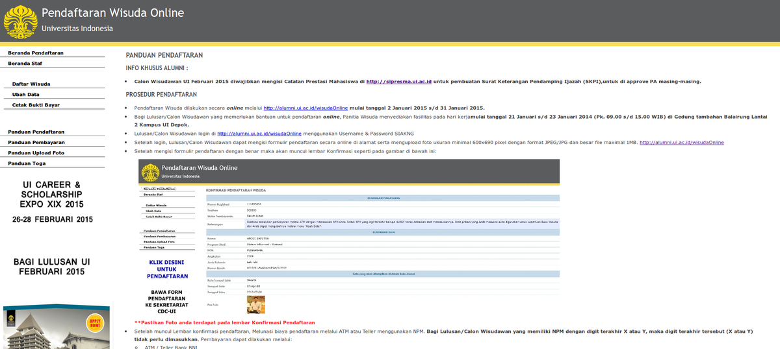Click the UI Career & Scholarship Expo banner
Image resolution: width=780 pixels, height=349 pixels.
coord(52,202)
